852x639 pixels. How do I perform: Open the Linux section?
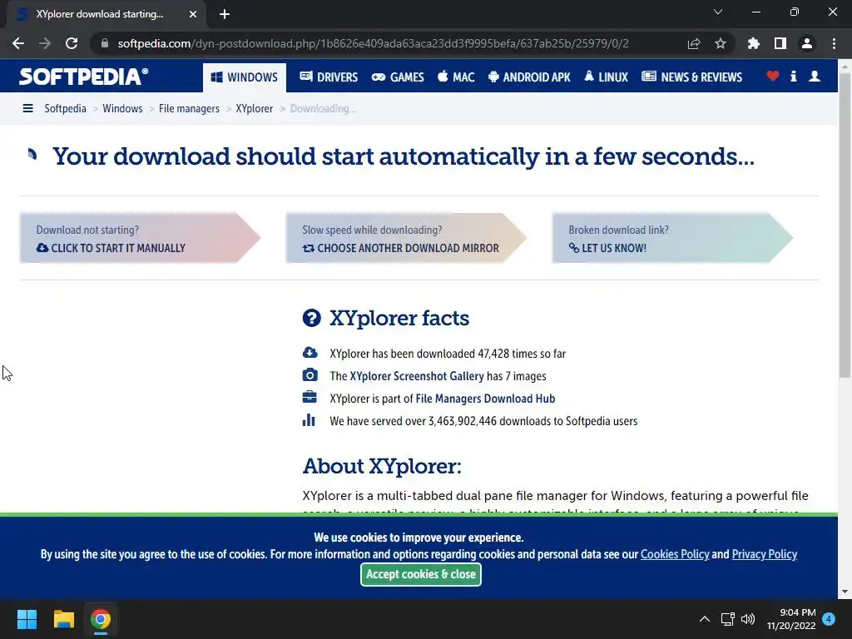[x=606, y=77]
